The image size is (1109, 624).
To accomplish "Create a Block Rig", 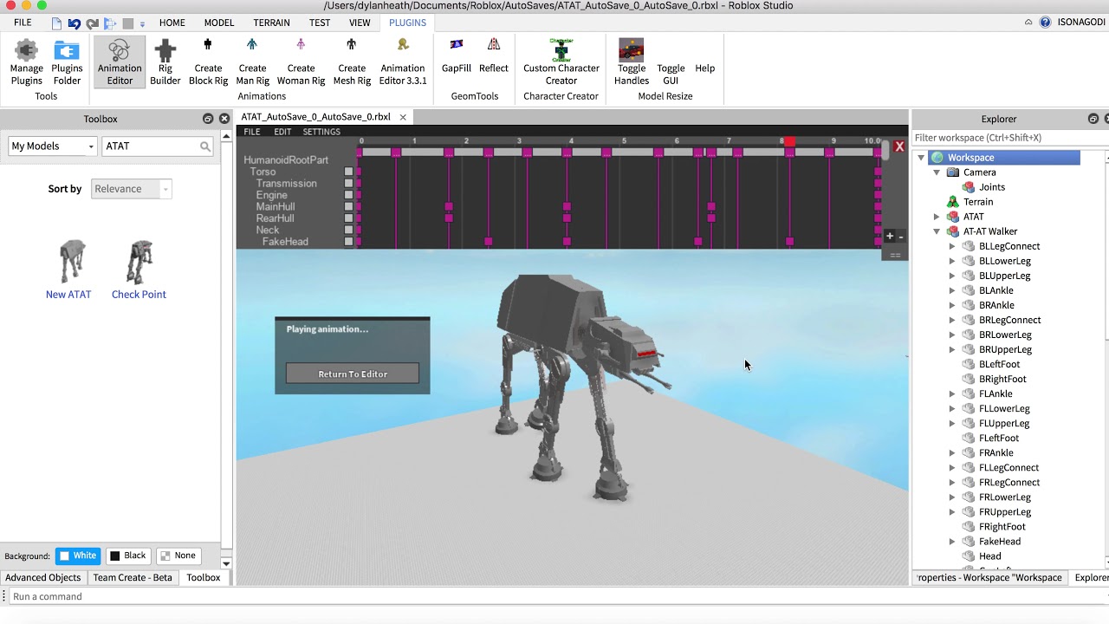I will (x=208, y=62).
